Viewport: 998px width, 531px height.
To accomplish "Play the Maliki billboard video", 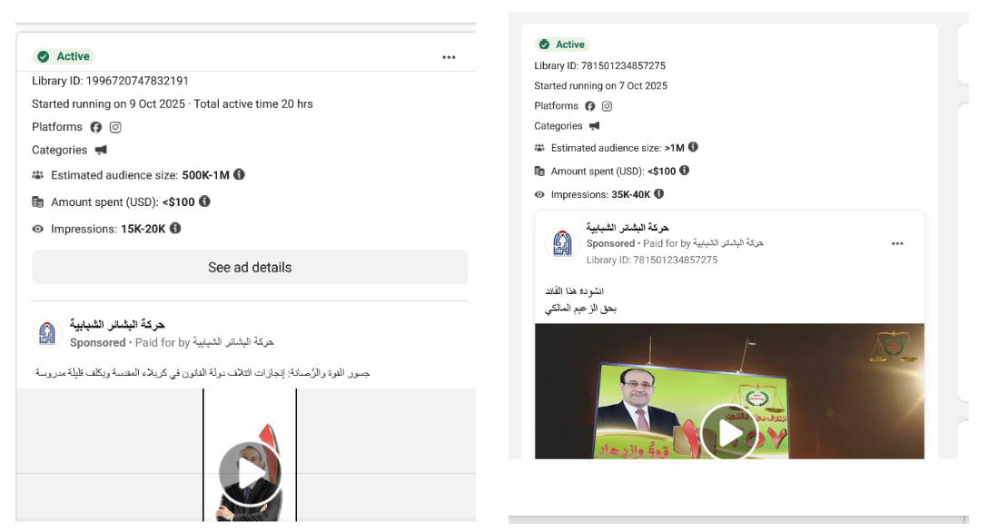I will pos(729,432).
